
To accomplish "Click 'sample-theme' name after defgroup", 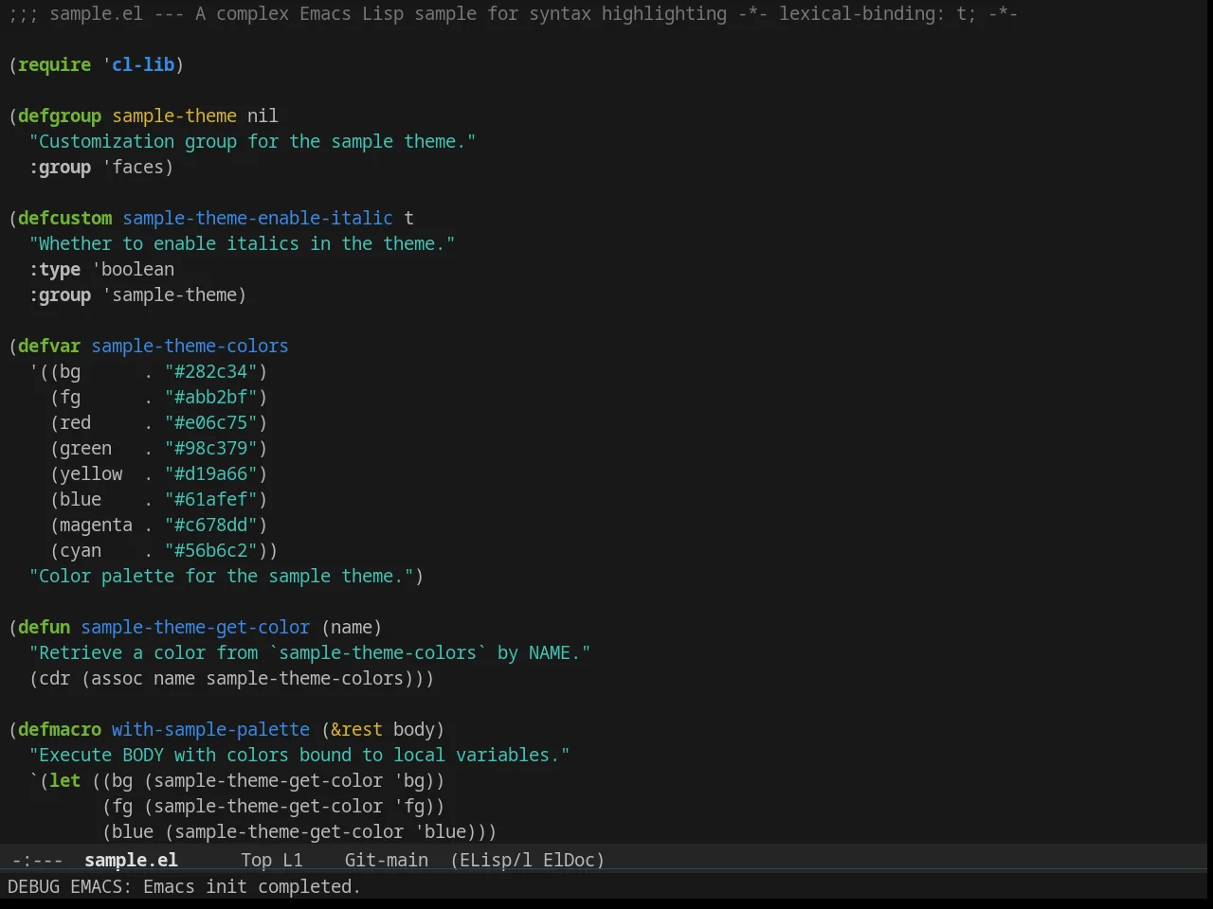I will (174, 116).
